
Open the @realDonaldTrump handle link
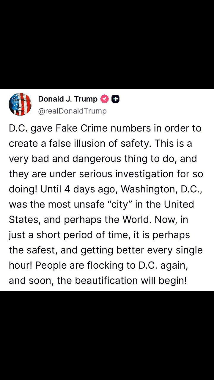(x=72, y=111)
